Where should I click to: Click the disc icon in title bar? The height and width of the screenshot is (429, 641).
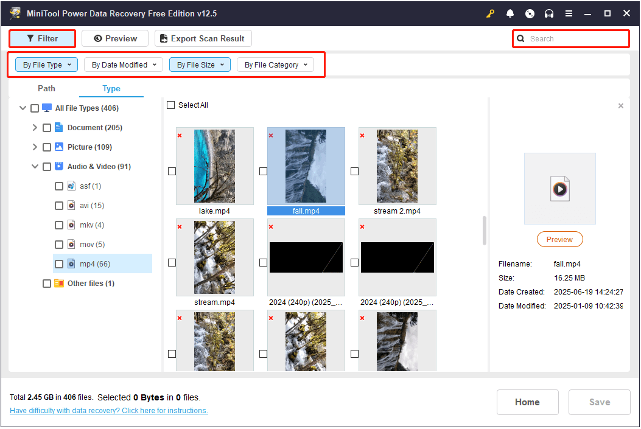pos(530,13)
